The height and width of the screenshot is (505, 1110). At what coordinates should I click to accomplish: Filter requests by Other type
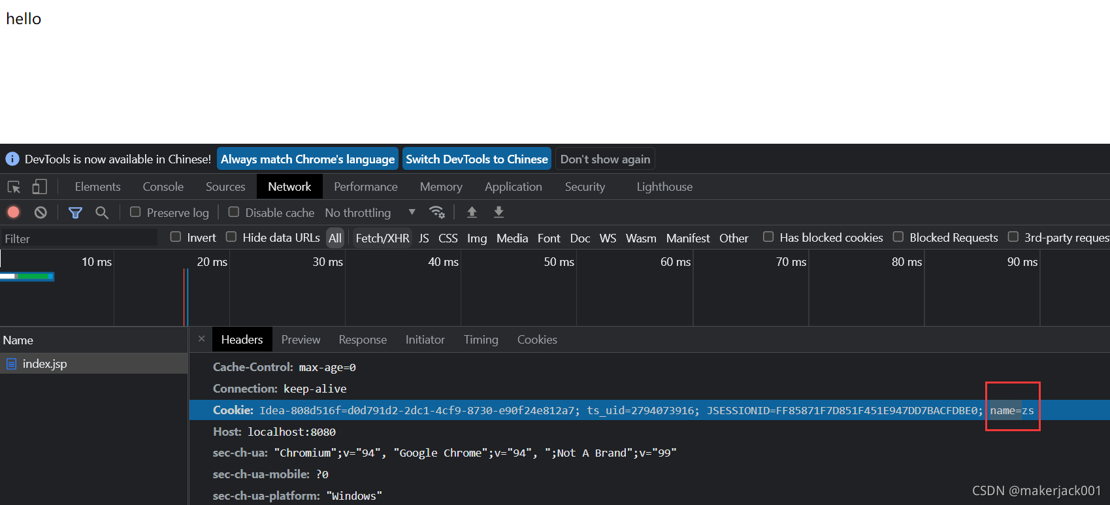[734, 238]
